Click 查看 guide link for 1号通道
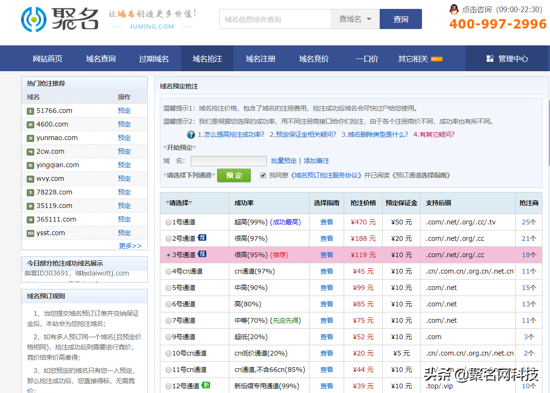 (x=326, y=222)
